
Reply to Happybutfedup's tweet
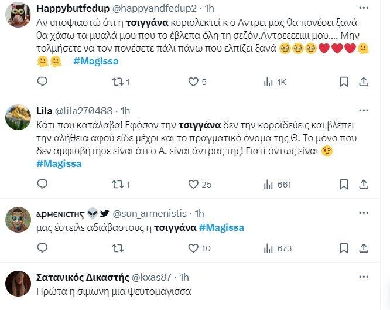coord(42,81)
